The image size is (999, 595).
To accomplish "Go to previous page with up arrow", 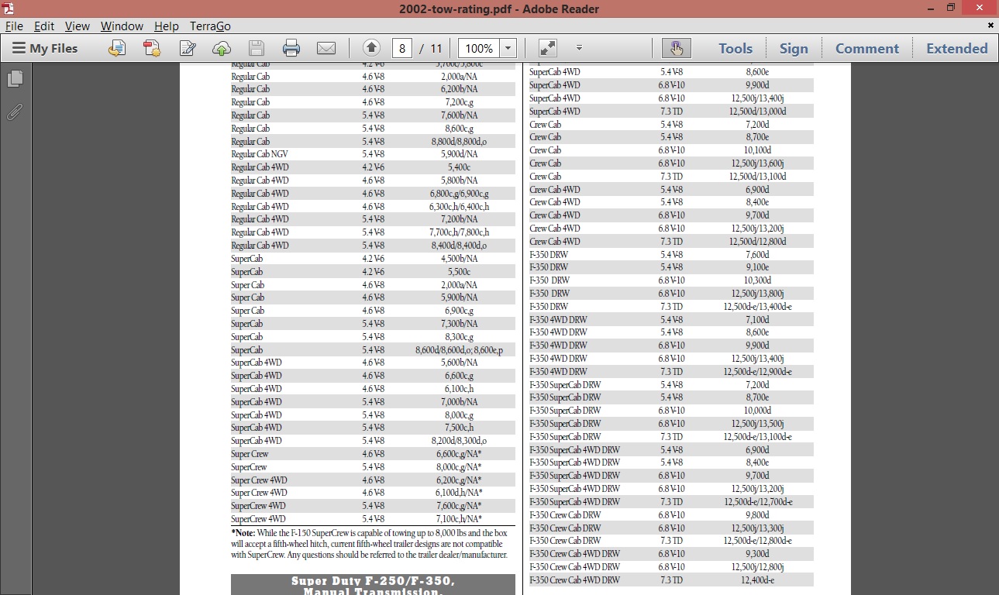I will pyautogui.click(x=371, y=48).
